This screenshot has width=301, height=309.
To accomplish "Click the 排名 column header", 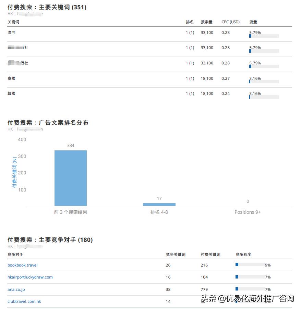I will click(x=188, y=22).
